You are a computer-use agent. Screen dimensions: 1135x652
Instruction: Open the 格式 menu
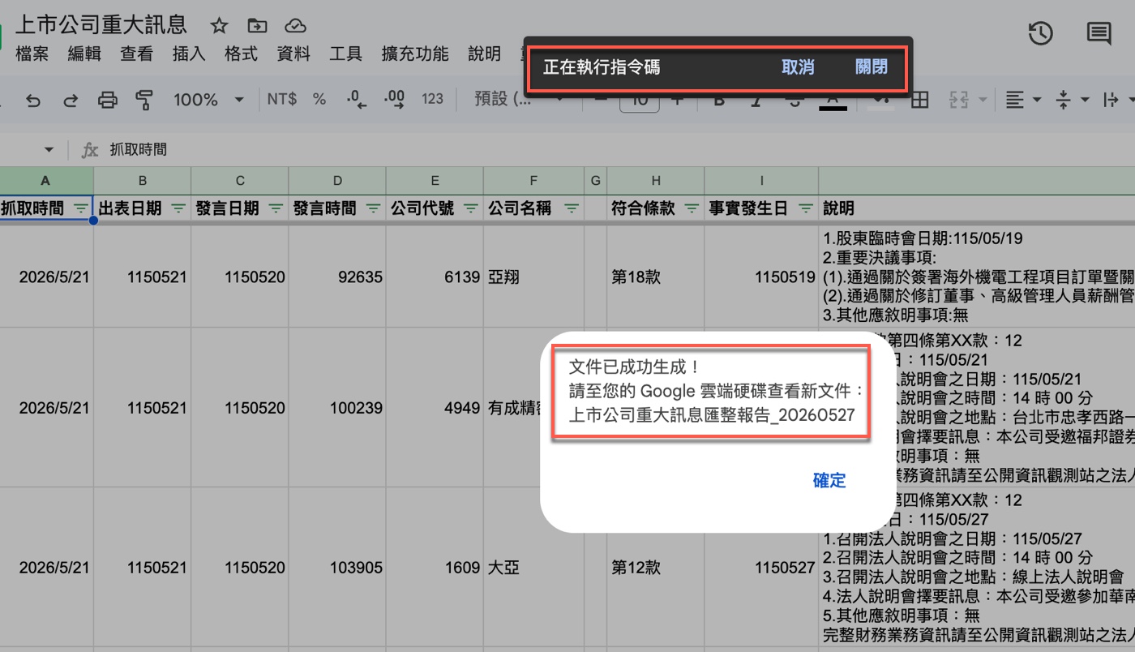pyautogui.click(x=241, y=54)
